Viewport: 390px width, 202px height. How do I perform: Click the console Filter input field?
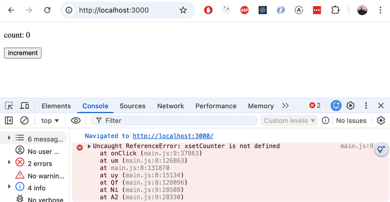[x=174, y=121]
